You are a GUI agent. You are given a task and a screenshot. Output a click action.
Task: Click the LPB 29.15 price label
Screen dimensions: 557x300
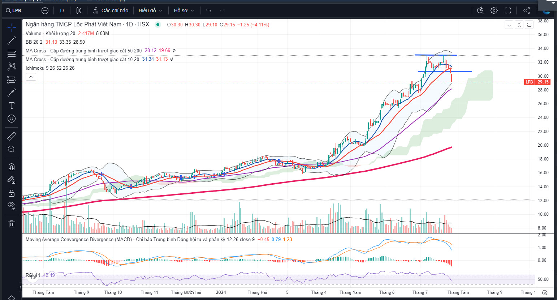coord(537,82)
